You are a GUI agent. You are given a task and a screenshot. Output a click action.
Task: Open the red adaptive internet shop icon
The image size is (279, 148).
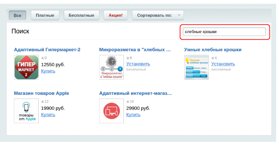[111, 111]
